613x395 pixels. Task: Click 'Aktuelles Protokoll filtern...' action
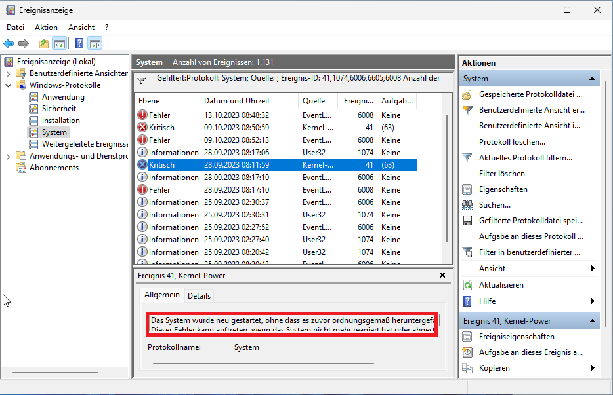point(525,158)
